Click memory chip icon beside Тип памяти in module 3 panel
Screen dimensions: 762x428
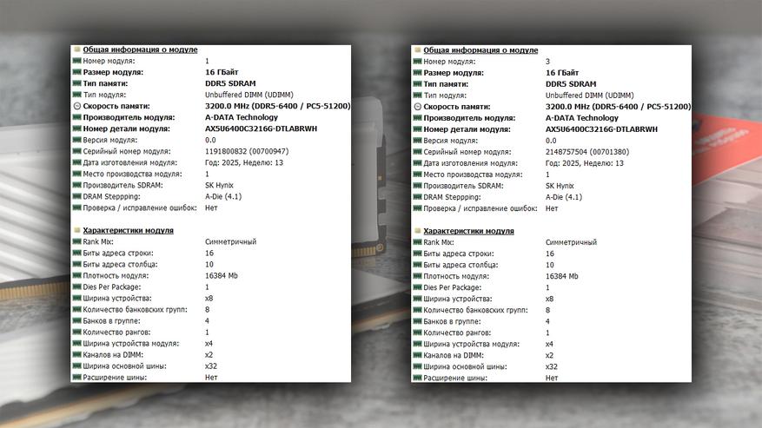pos(417,83)
